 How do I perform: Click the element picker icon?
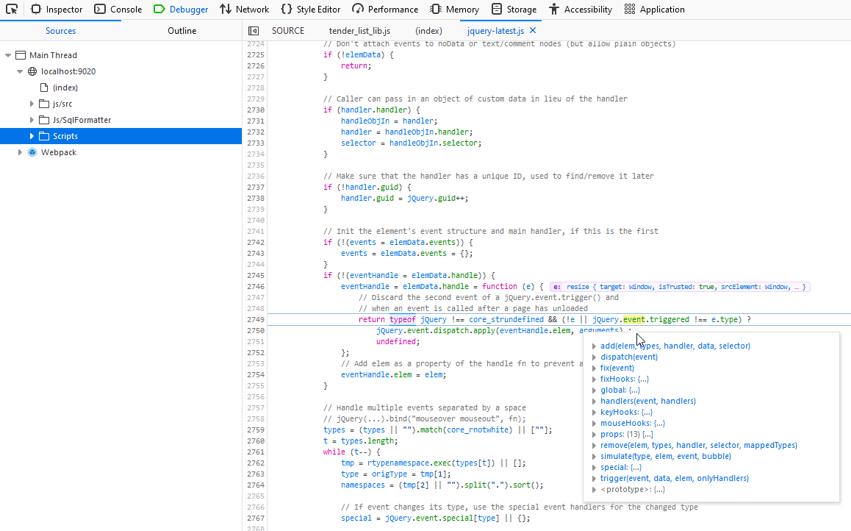tap(12, 10)
